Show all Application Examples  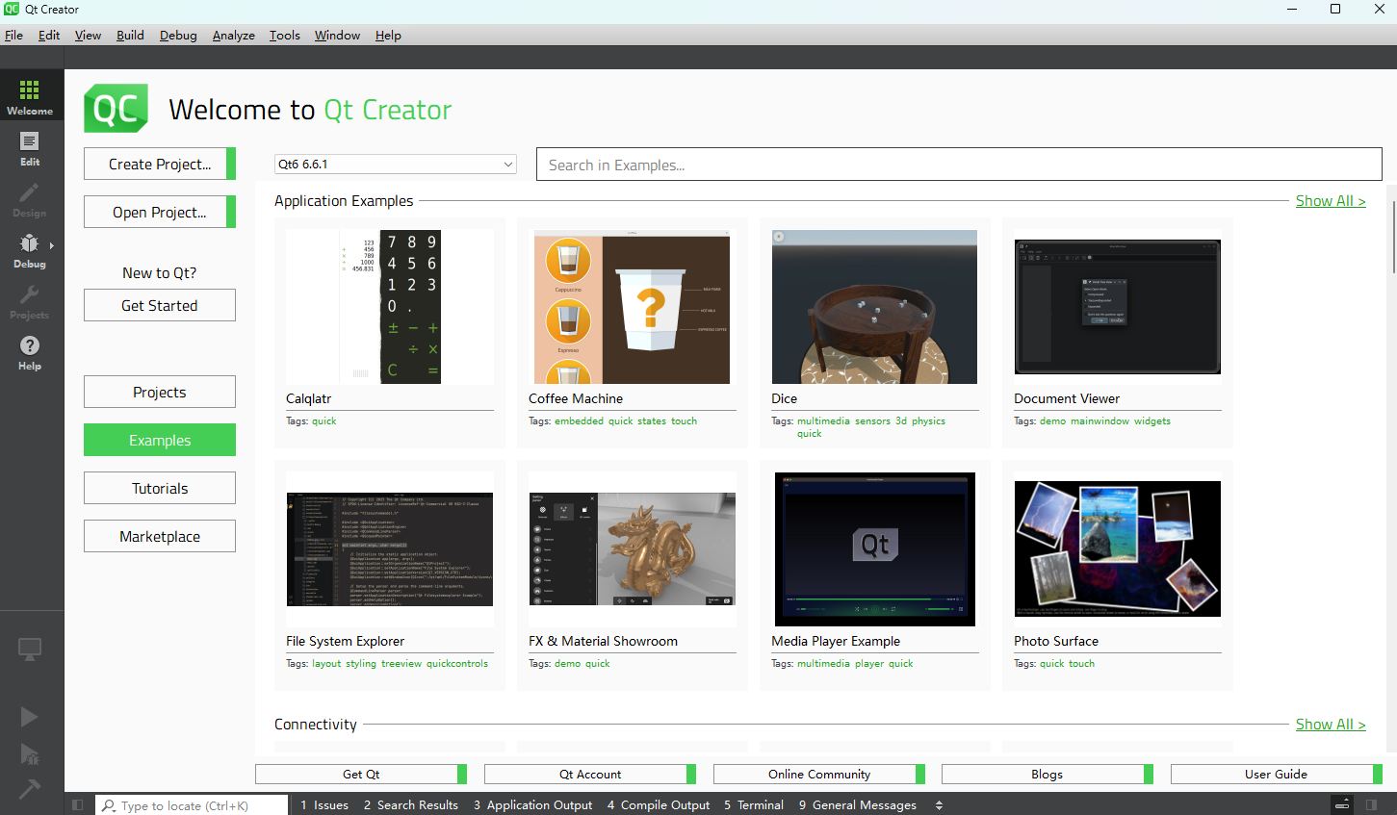(1331, 200)
